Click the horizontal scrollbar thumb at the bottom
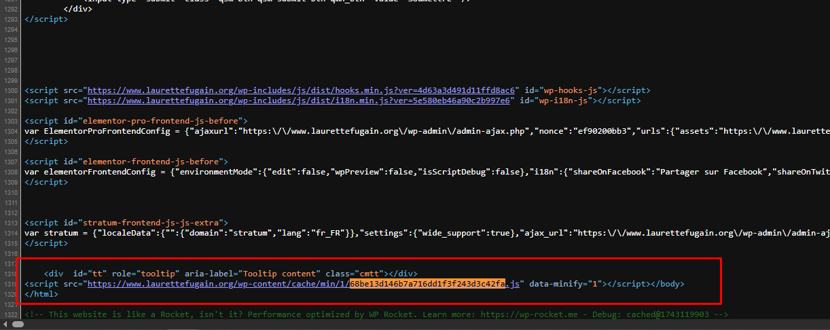The image size is (830, 330). [18, 325]
